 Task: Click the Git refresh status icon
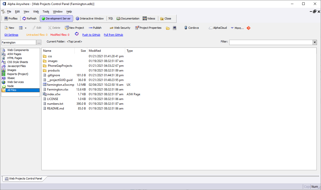click(x=77, y=34)
